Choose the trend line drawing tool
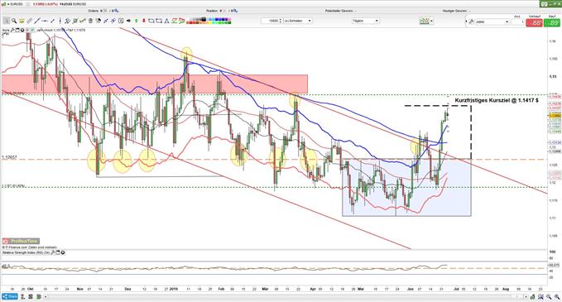 (x=37, y=21)
